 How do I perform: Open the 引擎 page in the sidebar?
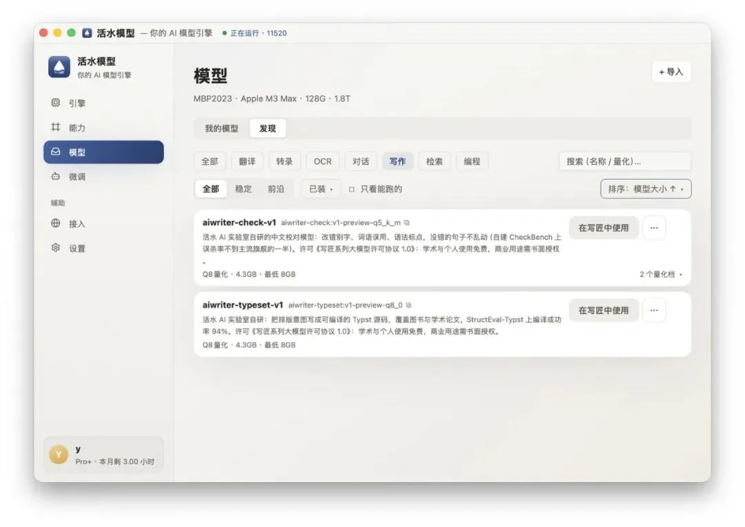pos(103,103)
